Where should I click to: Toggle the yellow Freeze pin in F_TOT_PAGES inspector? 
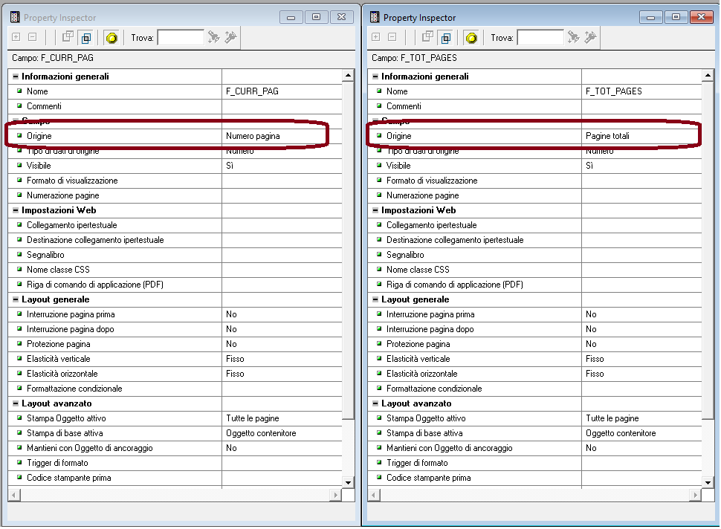tap(471, 37)
